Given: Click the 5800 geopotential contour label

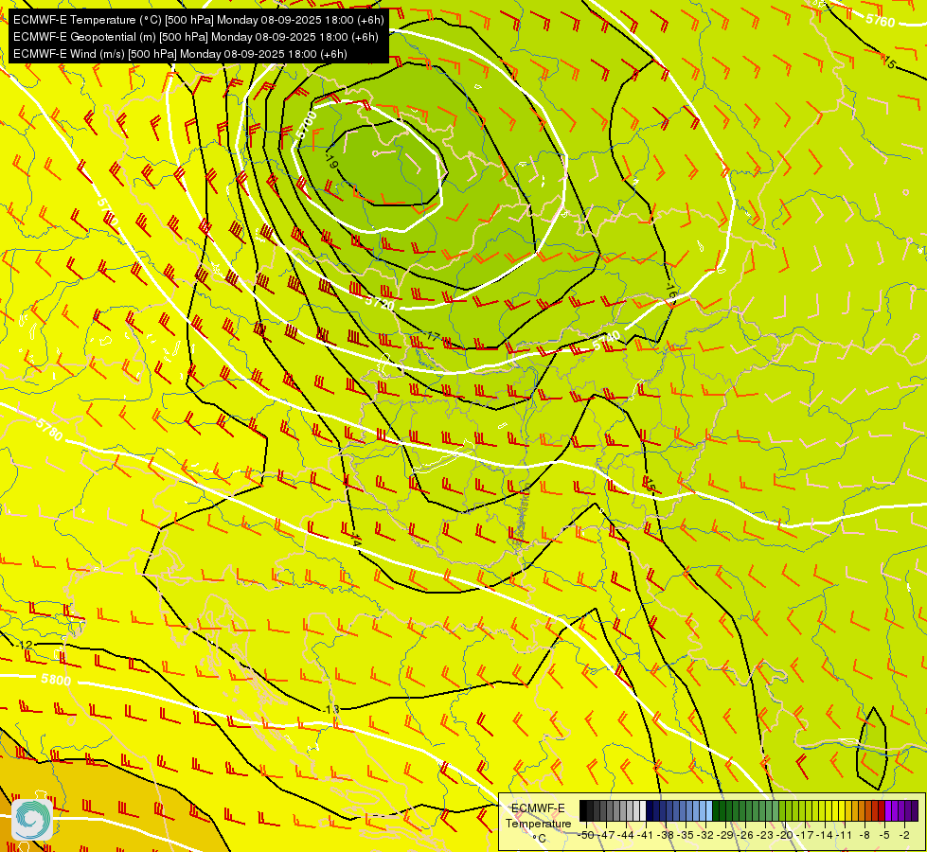Looking at the screenshot, I should [56, 680].
